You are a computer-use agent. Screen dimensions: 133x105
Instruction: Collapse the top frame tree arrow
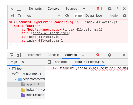click(10, 69)
